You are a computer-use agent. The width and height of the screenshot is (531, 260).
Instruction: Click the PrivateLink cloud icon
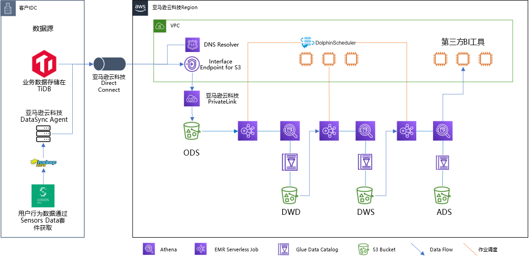tap(192, 98)
